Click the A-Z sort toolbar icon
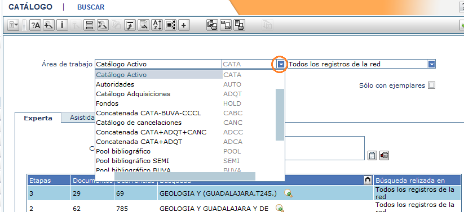 click(x=157, y=25)
